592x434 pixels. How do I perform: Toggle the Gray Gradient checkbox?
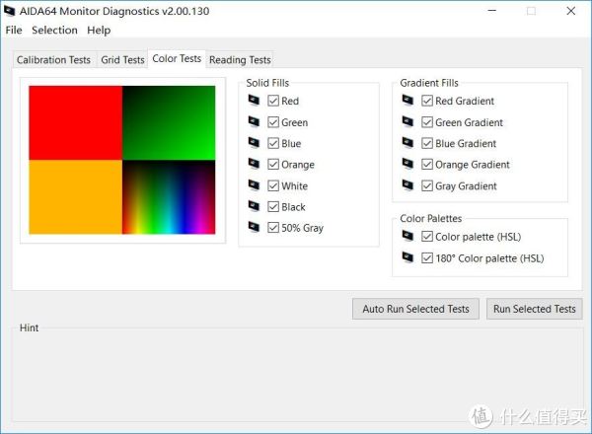[427, 185]
